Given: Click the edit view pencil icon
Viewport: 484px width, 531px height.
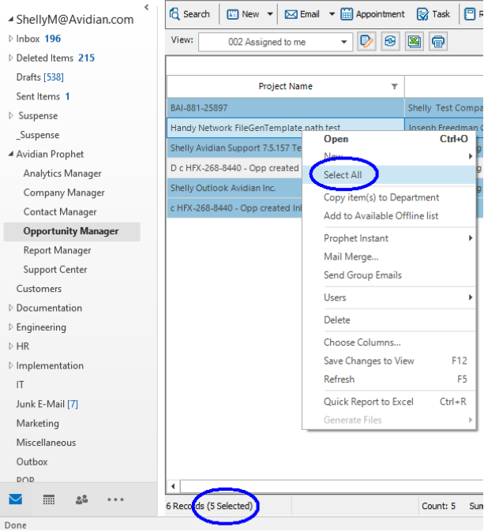Looking at the screenshot, I should click(x=366, y=42).
